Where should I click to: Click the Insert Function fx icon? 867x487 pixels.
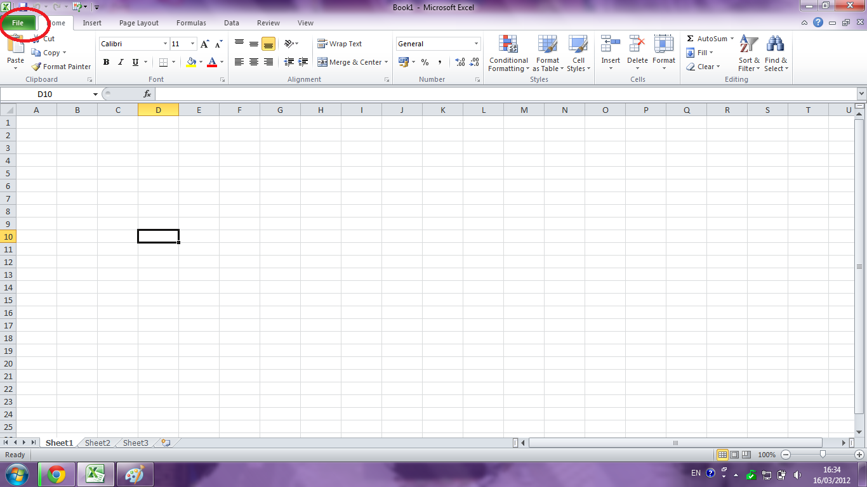(147, 94)
